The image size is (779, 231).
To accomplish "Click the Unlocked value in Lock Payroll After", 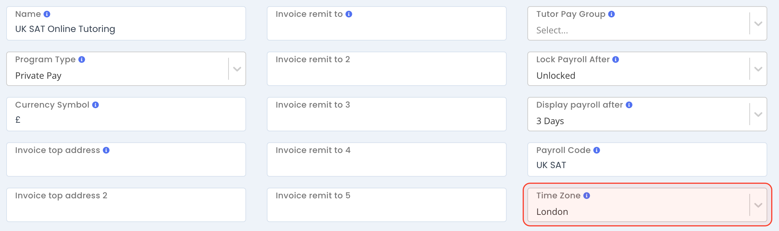I will point(556,76).
